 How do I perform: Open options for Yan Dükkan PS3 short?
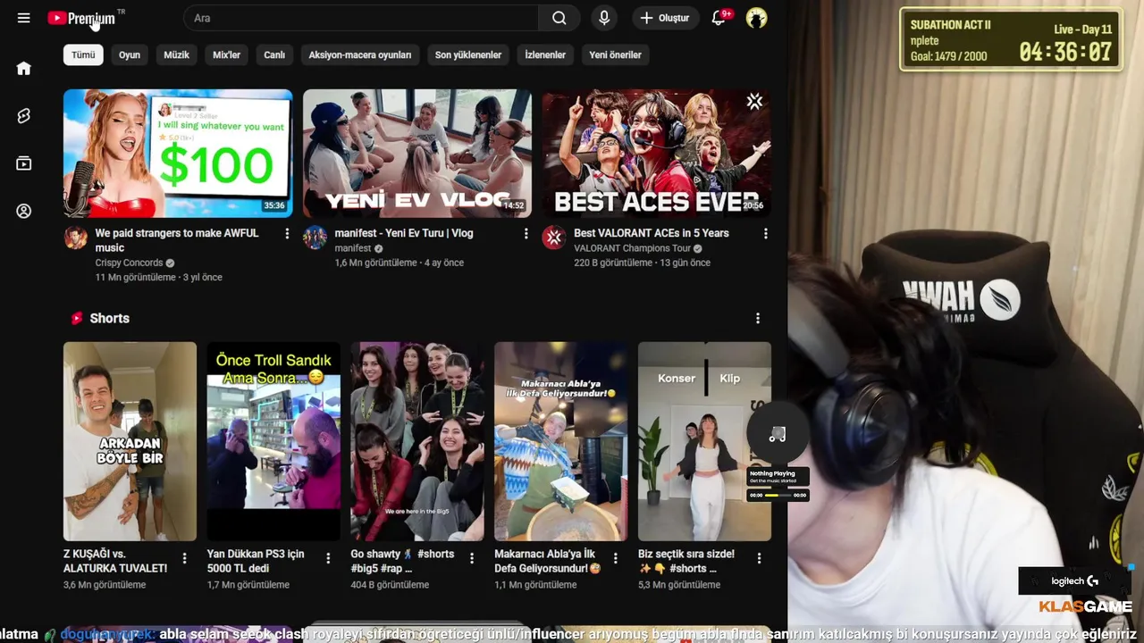(328, 558)
